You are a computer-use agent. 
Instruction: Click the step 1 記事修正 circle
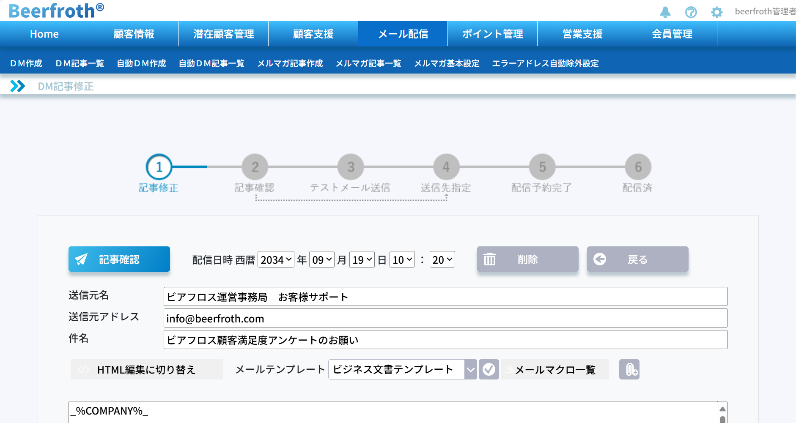pos(159,167)
